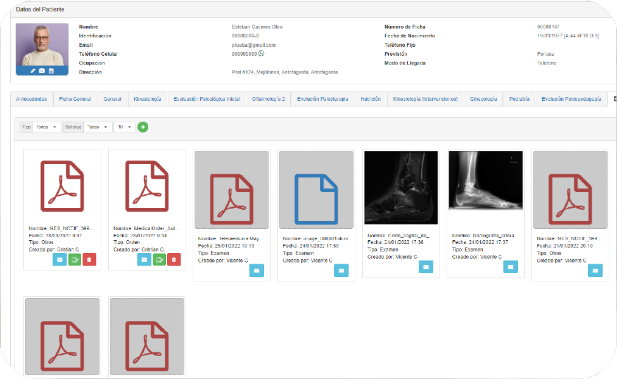Open the Ficha General tab

click(75, 99)
